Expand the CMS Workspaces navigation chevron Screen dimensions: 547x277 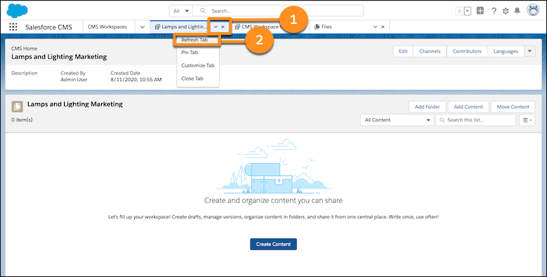tap(143, 27)
